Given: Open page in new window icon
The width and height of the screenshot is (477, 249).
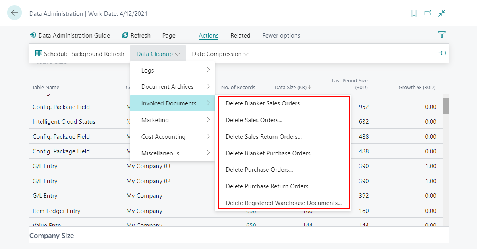Looking at the screenshot, I should (x=428, y=13).
